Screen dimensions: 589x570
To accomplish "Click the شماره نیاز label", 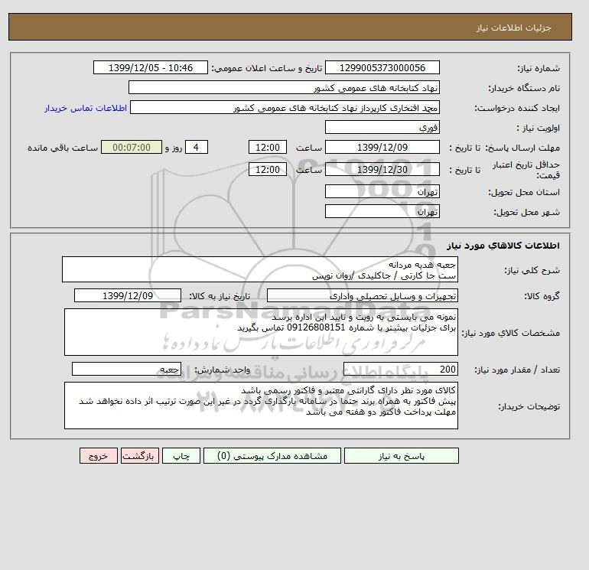I will (x=539, y=68).
